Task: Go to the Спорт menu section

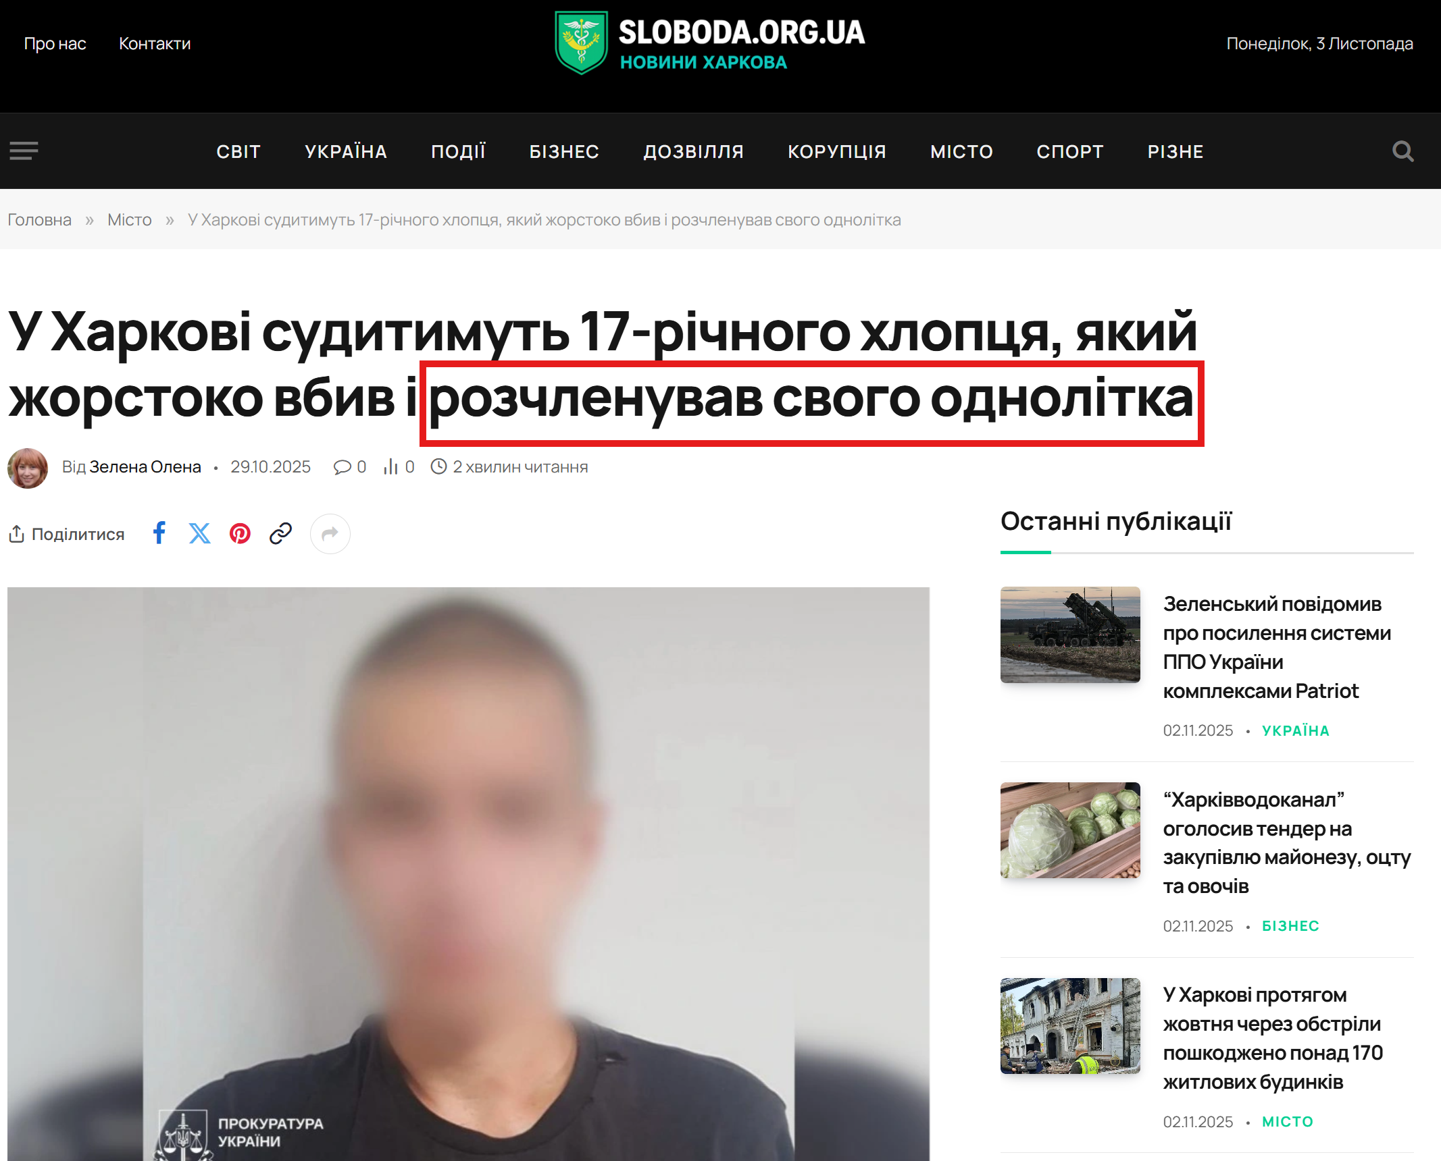Action: coord(1069,151)
